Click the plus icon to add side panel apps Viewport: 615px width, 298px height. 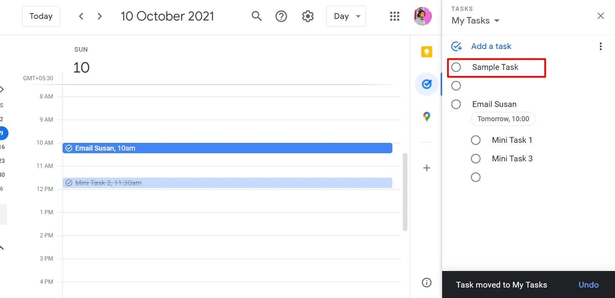click(x=426, y=168)
